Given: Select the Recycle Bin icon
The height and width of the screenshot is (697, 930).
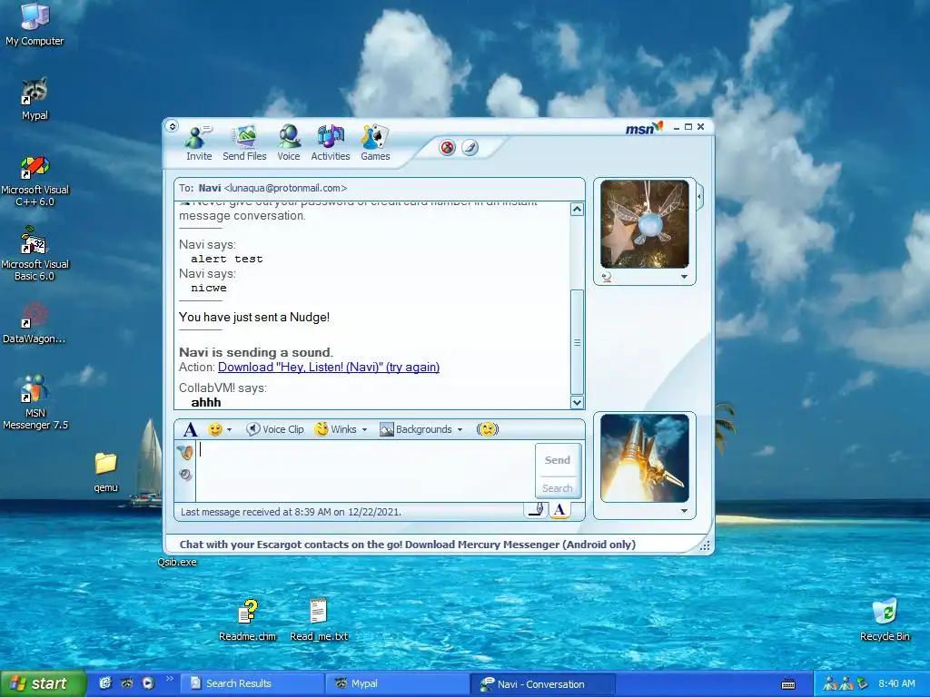Looking at the screenshot, I should [885, 620].
